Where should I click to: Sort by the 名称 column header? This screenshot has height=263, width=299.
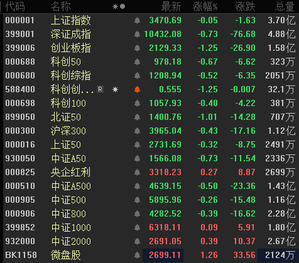click(60, 6)
